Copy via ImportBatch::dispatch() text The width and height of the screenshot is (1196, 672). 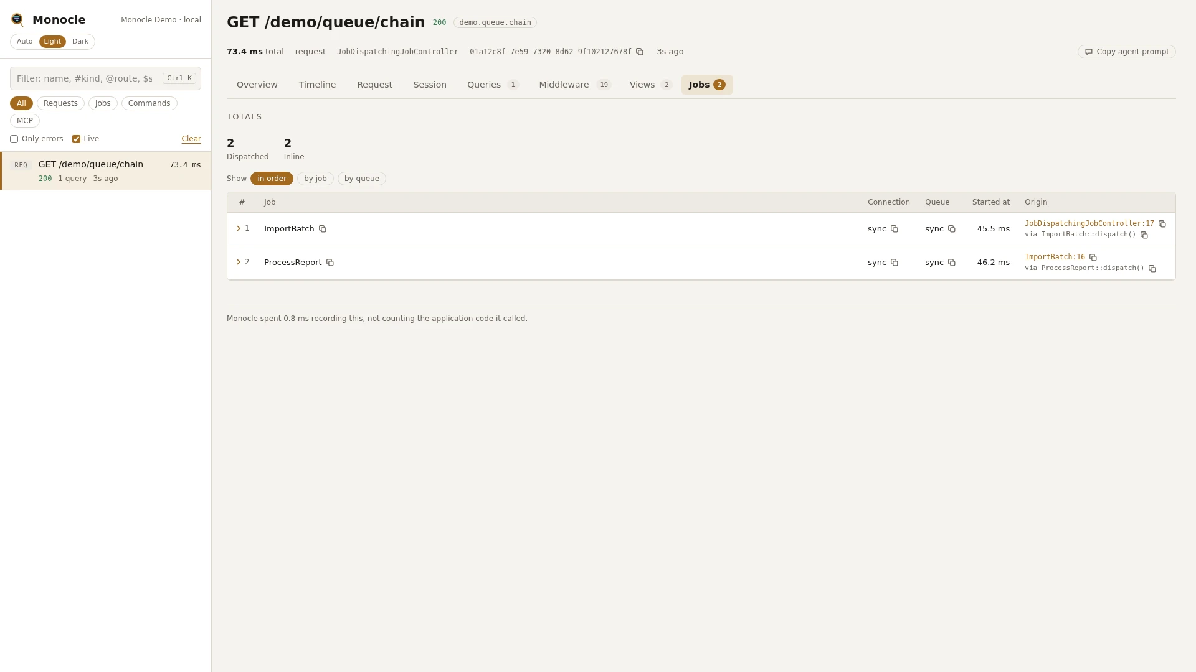[1144, 235]
